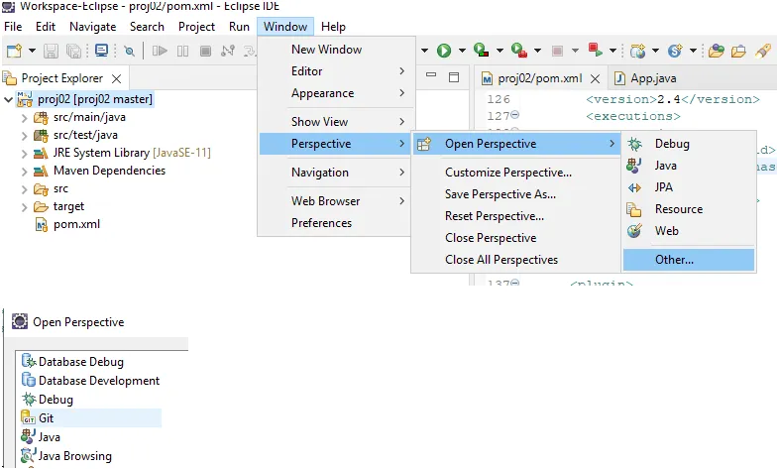Open the File menu
The width and height of the screenshot is (777, 469).
pos(13,27)
